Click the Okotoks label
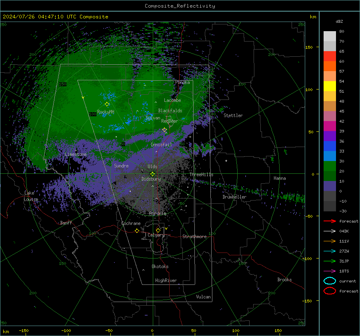Image resolution: width=360 pixels, height=336 pixels. 160,266
